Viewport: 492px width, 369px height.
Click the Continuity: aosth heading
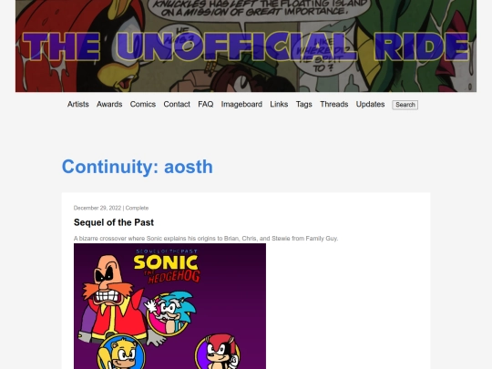(138, 167)
